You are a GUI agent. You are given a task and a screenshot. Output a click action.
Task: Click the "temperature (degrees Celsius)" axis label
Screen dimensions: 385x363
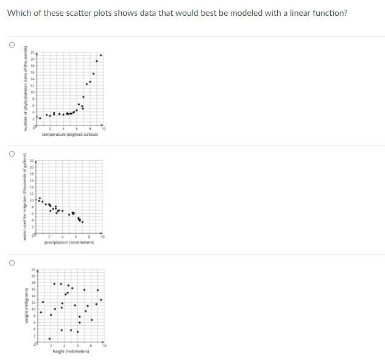pos(70,134)
